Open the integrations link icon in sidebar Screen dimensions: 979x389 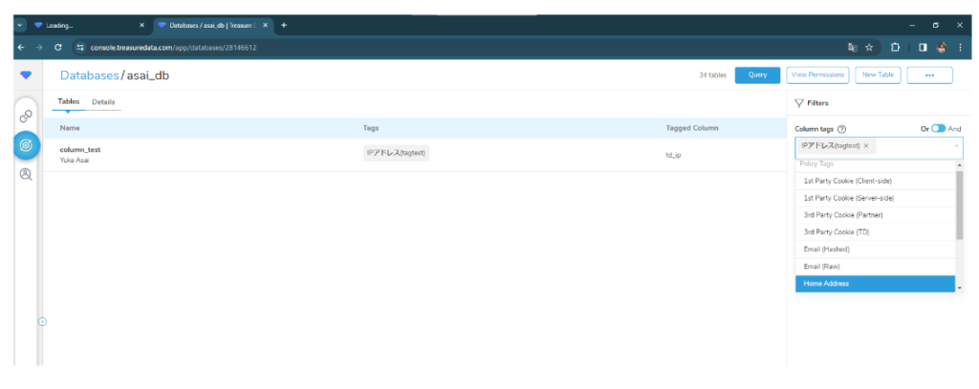tap(26, 117)
